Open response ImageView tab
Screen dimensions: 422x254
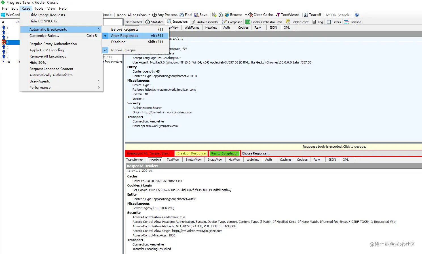pos(215,160)
